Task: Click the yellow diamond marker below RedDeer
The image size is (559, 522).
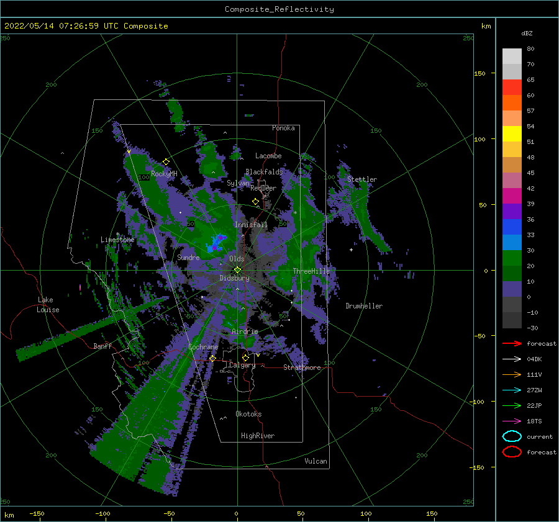Action: [255, 202]
